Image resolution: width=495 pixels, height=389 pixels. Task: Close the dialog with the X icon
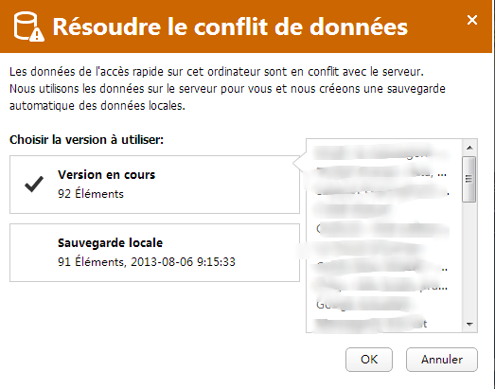click(x=472, y=20)
